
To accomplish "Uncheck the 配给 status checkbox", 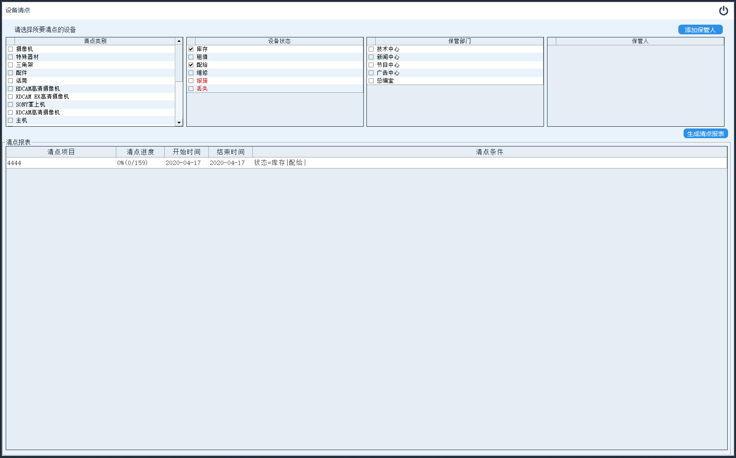I will tap(191, 65).
